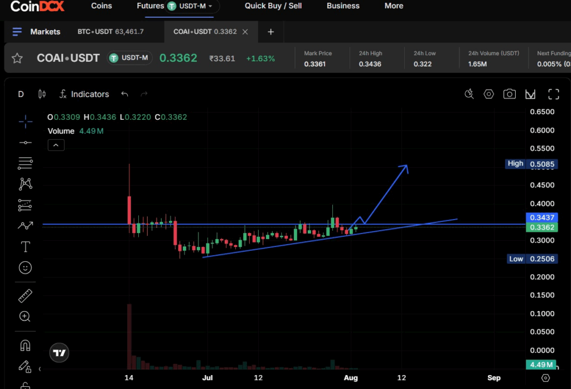
Task: Switch to the BTC•USDT tab
Action: pyautogui.click(x=111, y=32)
